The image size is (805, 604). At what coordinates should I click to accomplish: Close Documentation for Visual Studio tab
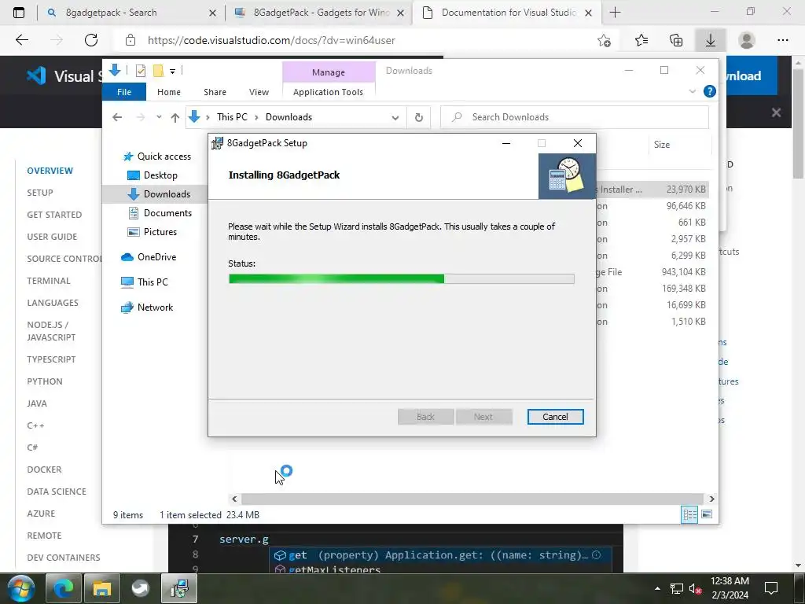589,13
